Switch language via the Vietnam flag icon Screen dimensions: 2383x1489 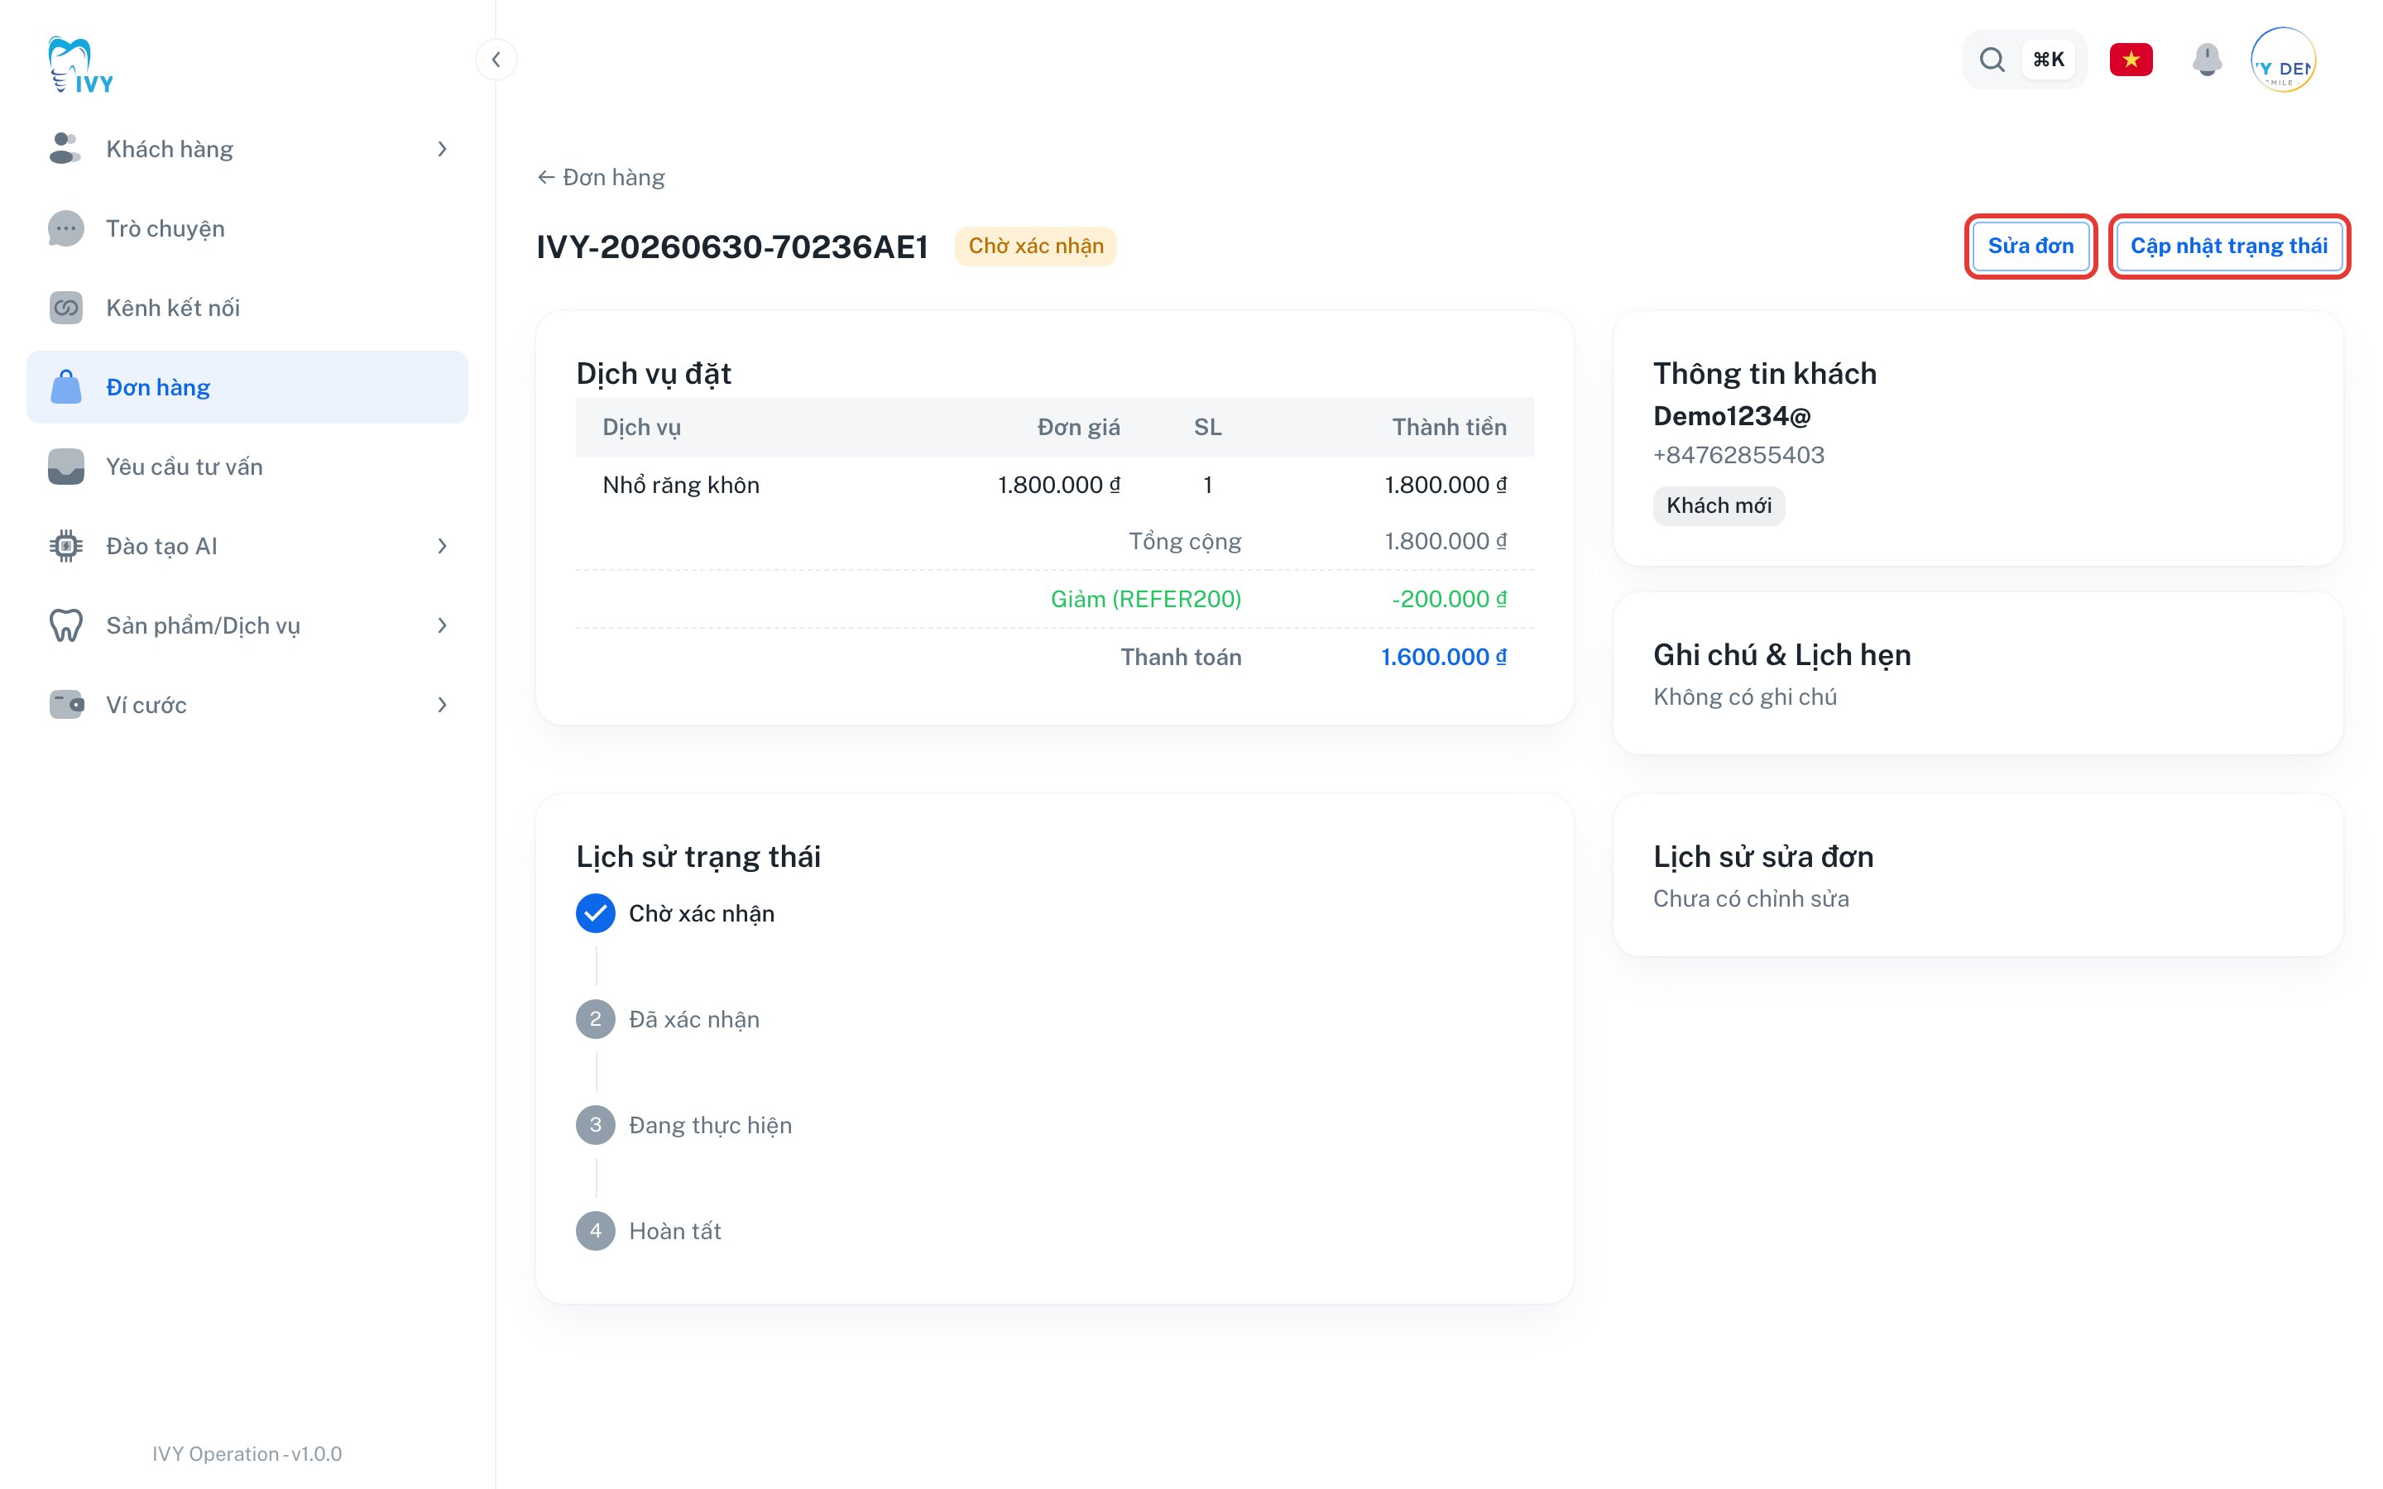[x=2131, y=60]
